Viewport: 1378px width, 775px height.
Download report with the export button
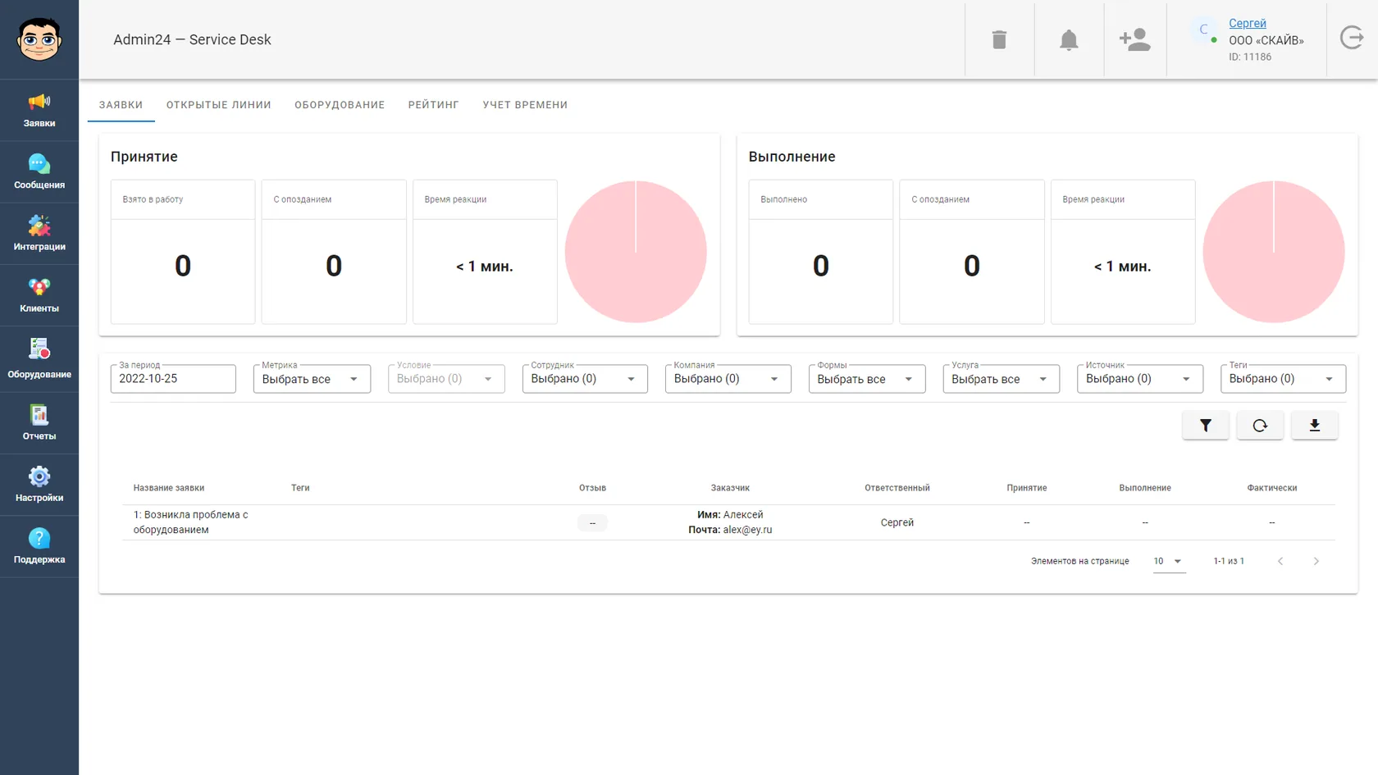coord(1315,426)
